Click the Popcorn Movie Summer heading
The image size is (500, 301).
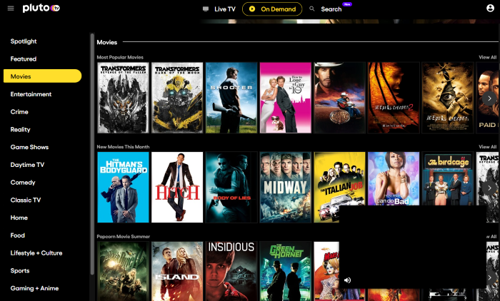123,236
